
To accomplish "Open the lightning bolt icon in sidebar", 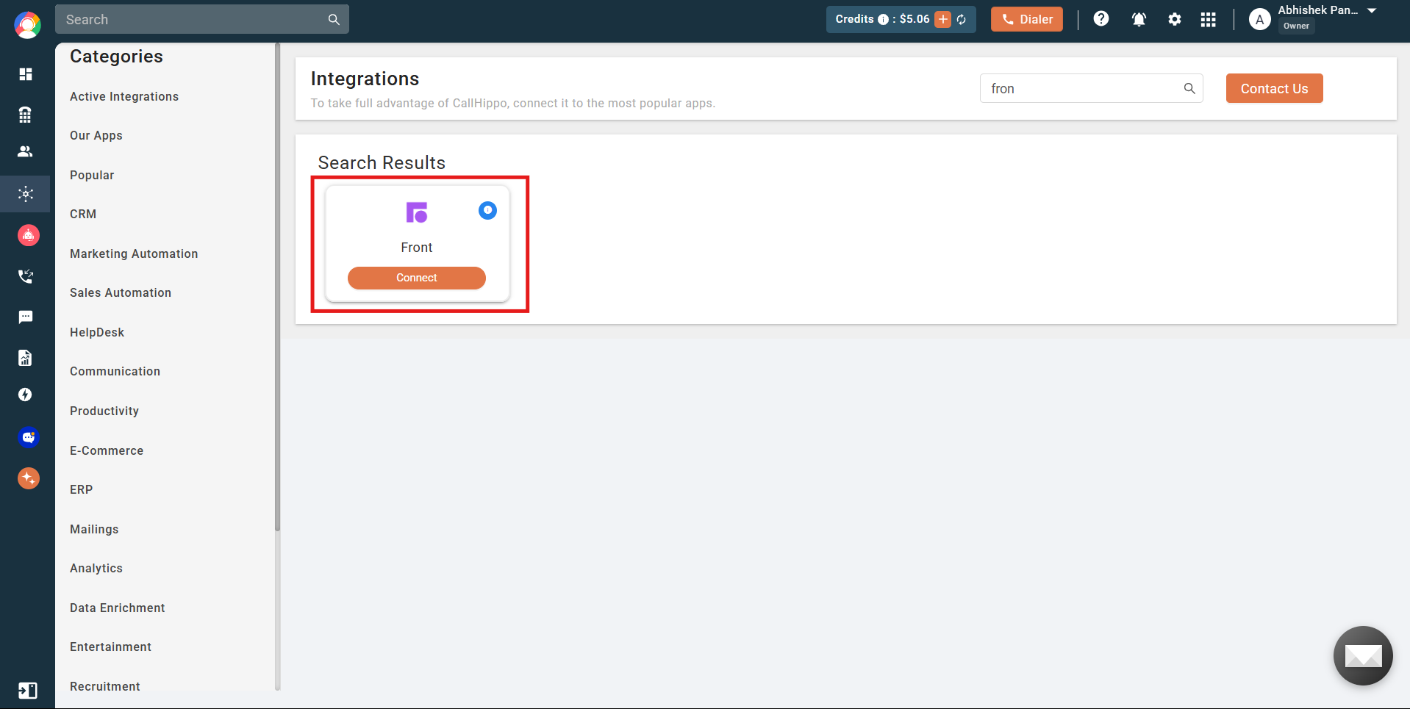I will [x=26, y=395].
